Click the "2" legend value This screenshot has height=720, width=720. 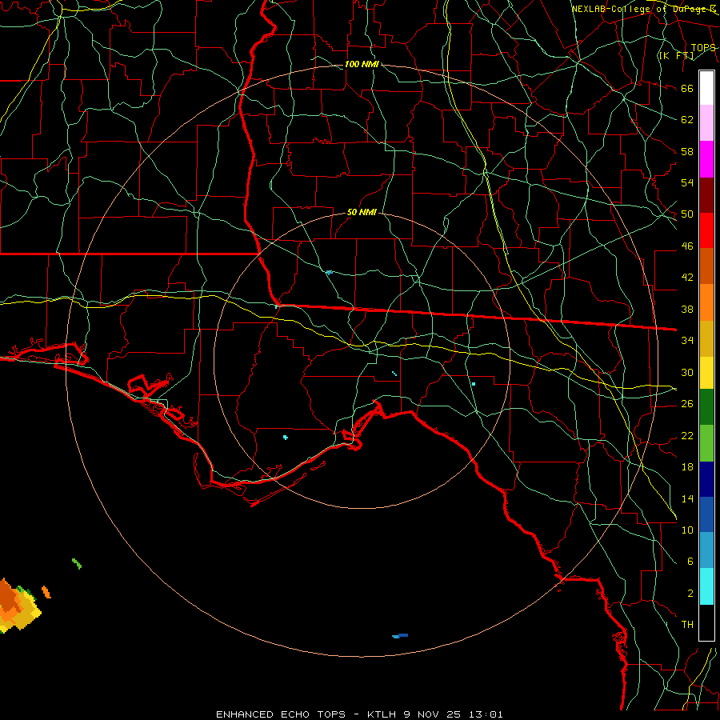point(690,594)
